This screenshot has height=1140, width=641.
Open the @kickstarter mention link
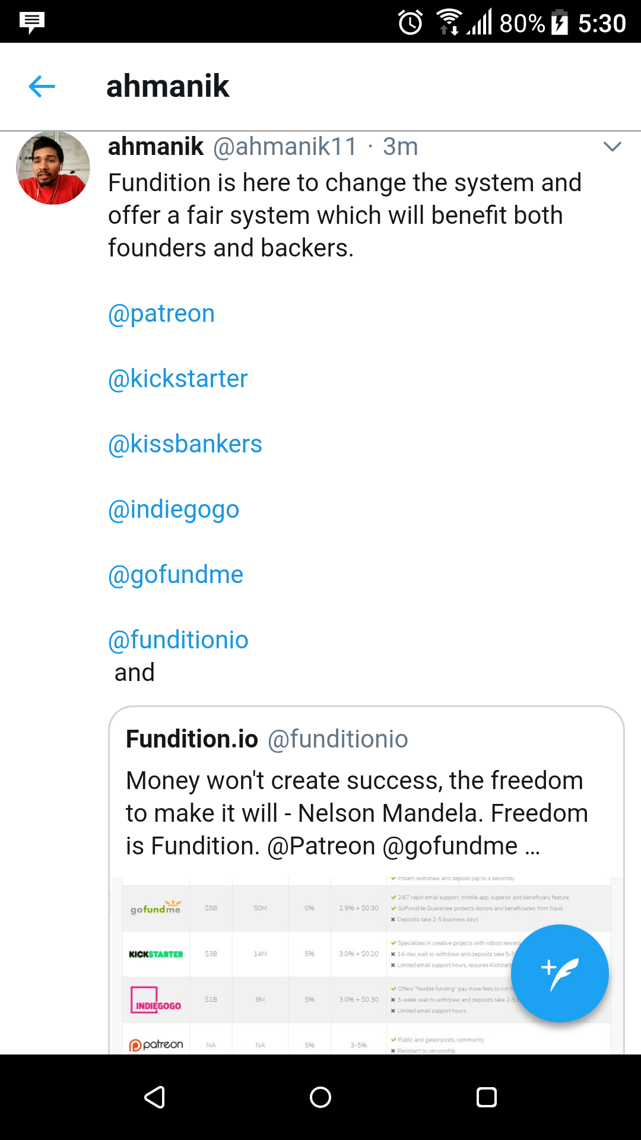click(177, 379)
